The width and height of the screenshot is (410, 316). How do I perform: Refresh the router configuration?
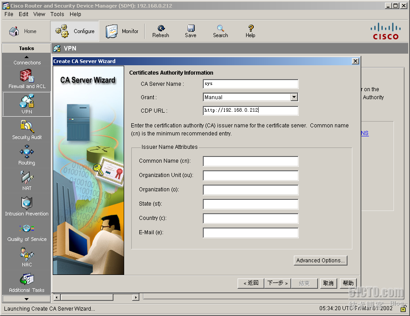point(160,31)
